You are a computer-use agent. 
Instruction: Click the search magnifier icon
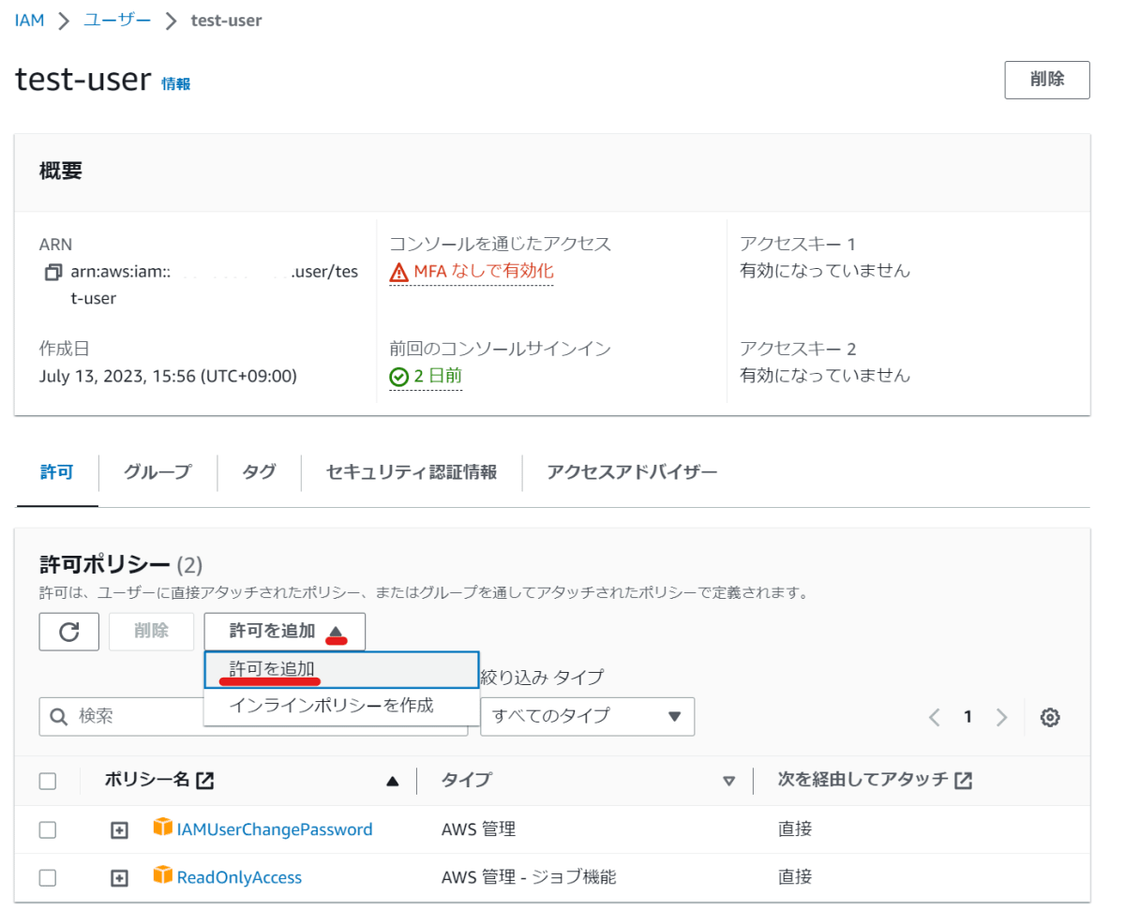click(x=59, y=717)
